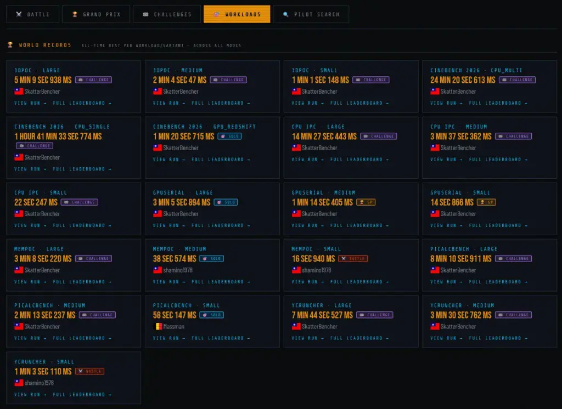The image size is (562, 409).
Task: Click the World Records trophy icon
Action: [x=10, y=45]
